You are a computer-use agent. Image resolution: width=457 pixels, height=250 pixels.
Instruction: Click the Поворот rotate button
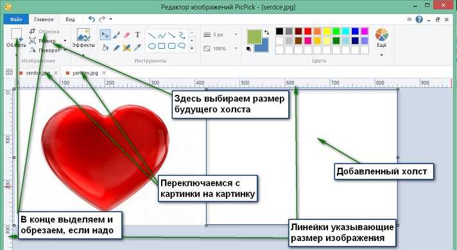coord(44,50)
